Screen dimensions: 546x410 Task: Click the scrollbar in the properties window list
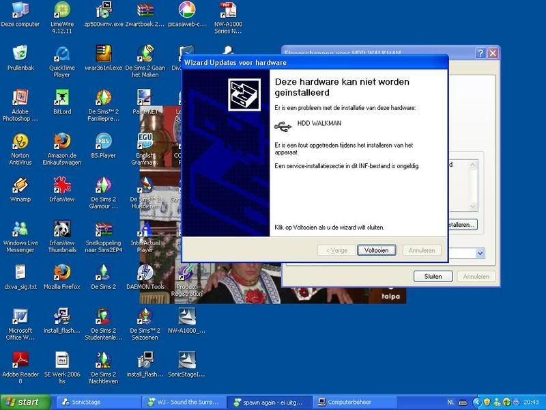[x=472, y=185]
